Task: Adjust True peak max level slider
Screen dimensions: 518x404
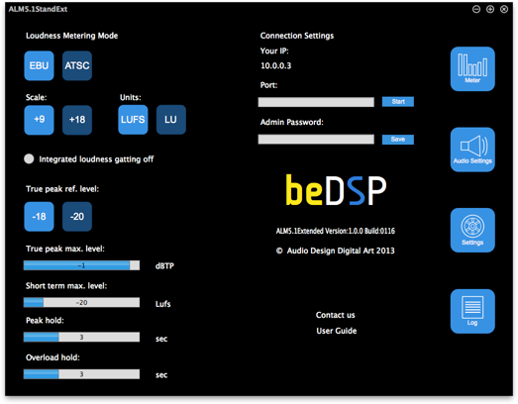Action: (x=81, y=265)
